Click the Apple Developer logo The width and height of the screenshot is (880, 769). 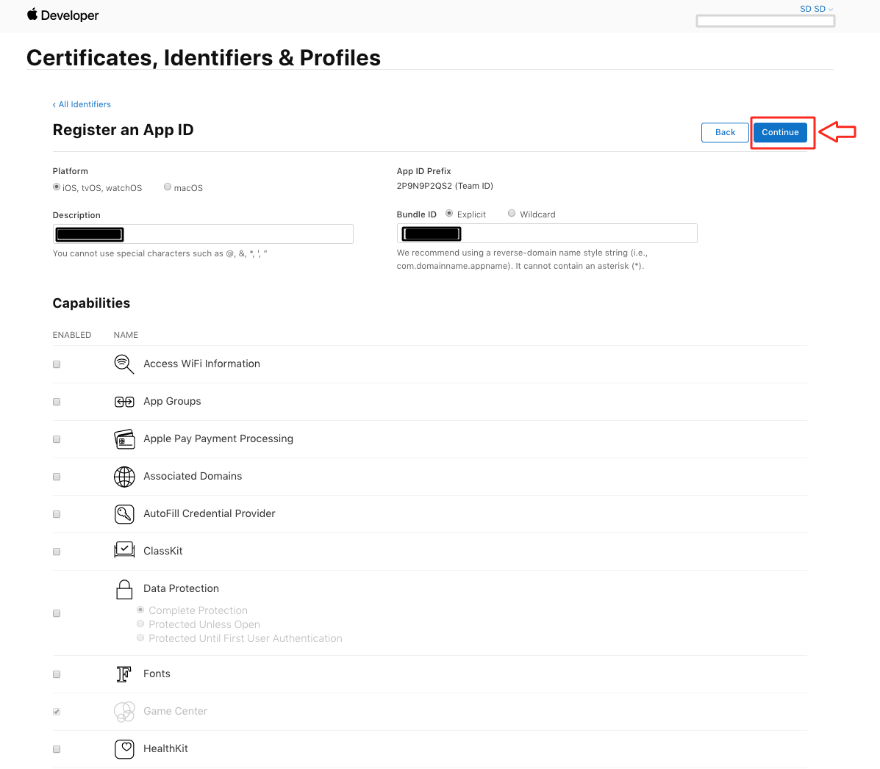click(x=62, y=15)
